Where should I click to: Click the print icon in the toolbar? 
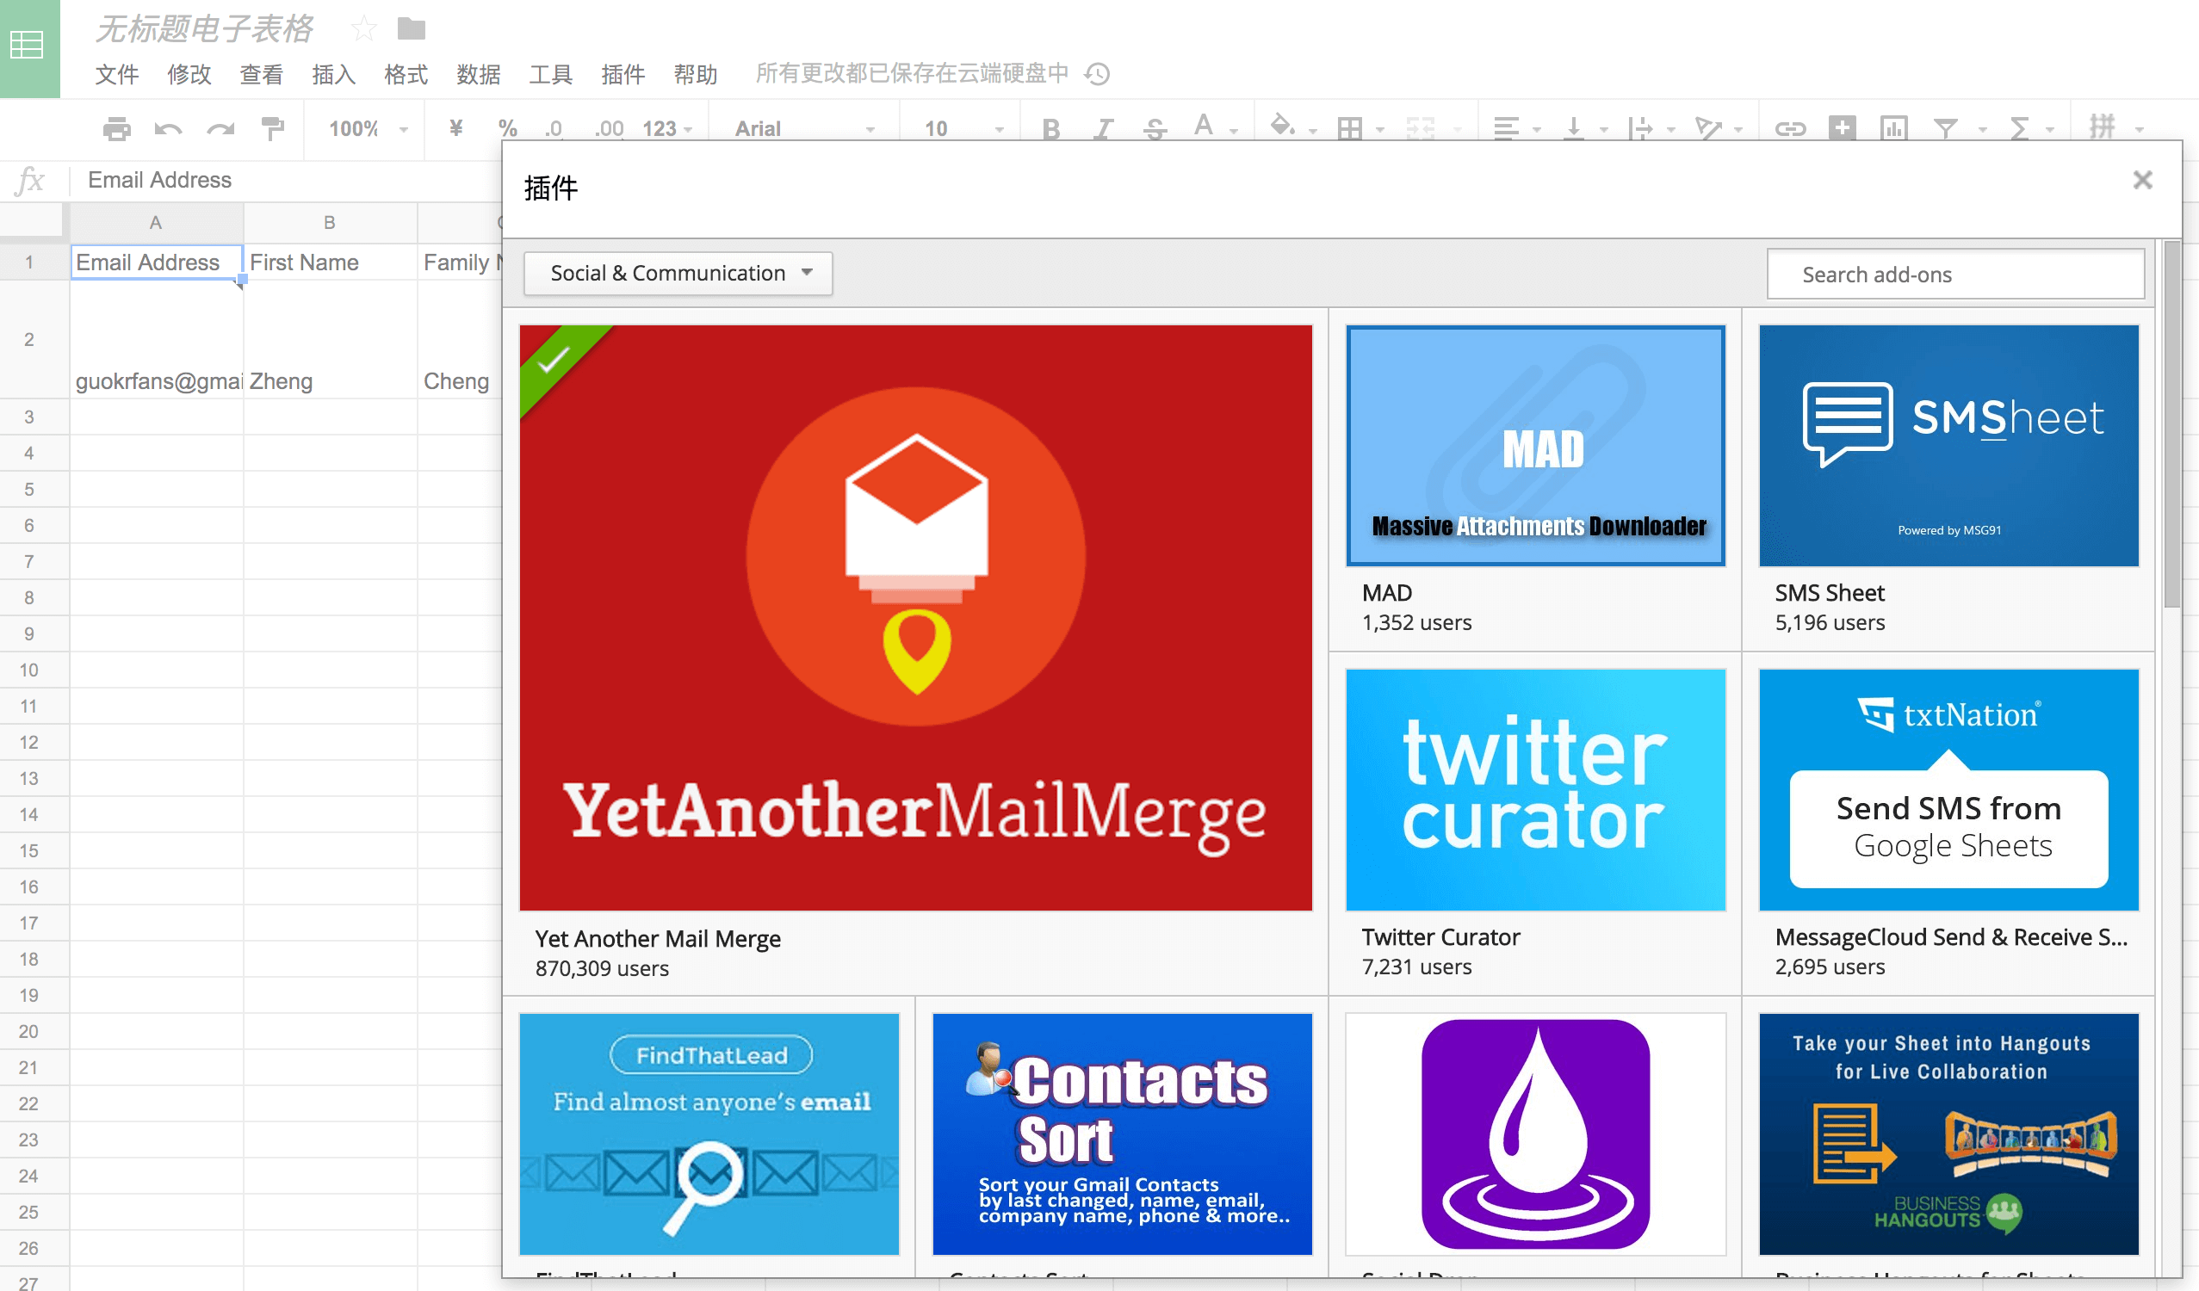point(116,128)
